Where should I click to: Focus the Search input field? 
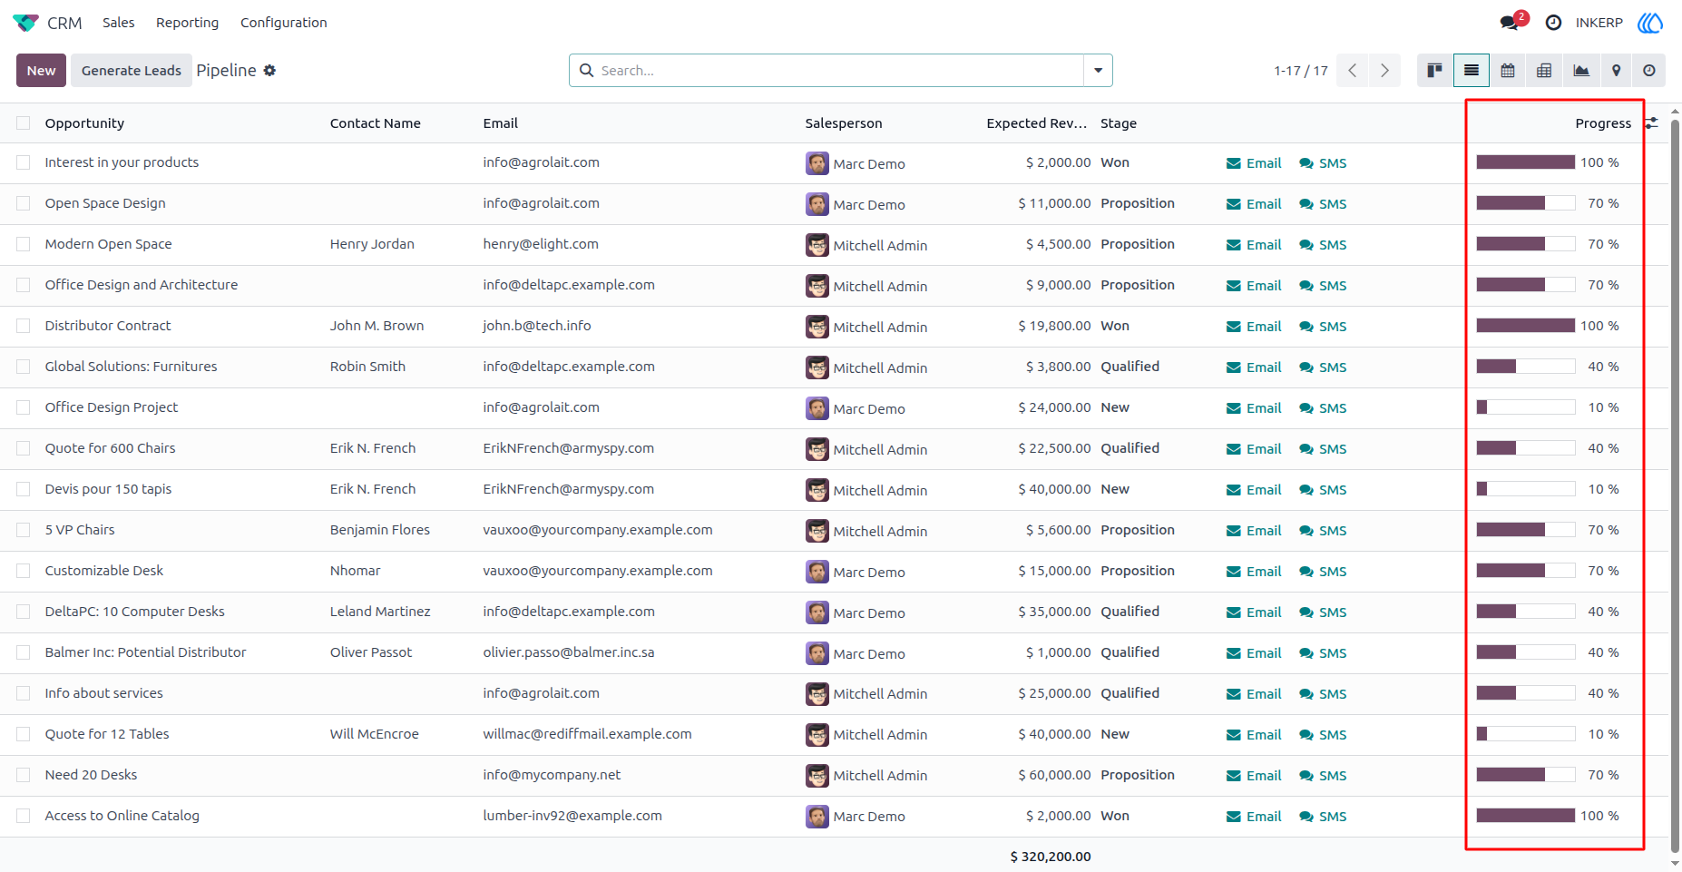click(x=839, y=71)
